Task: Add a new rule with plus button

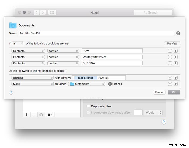Action: 26,115
